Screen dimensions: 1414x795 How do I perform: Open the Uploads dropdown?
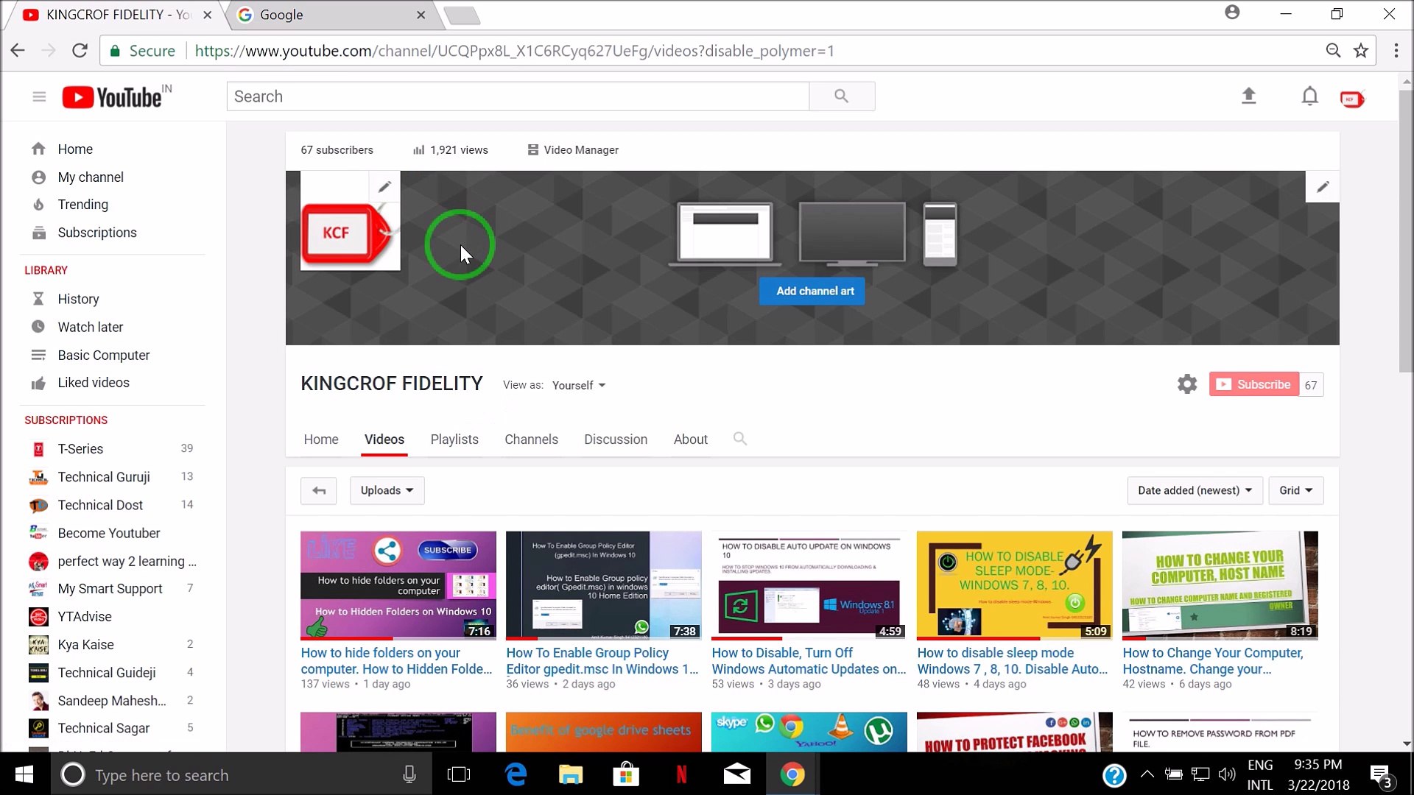(387, 490)
